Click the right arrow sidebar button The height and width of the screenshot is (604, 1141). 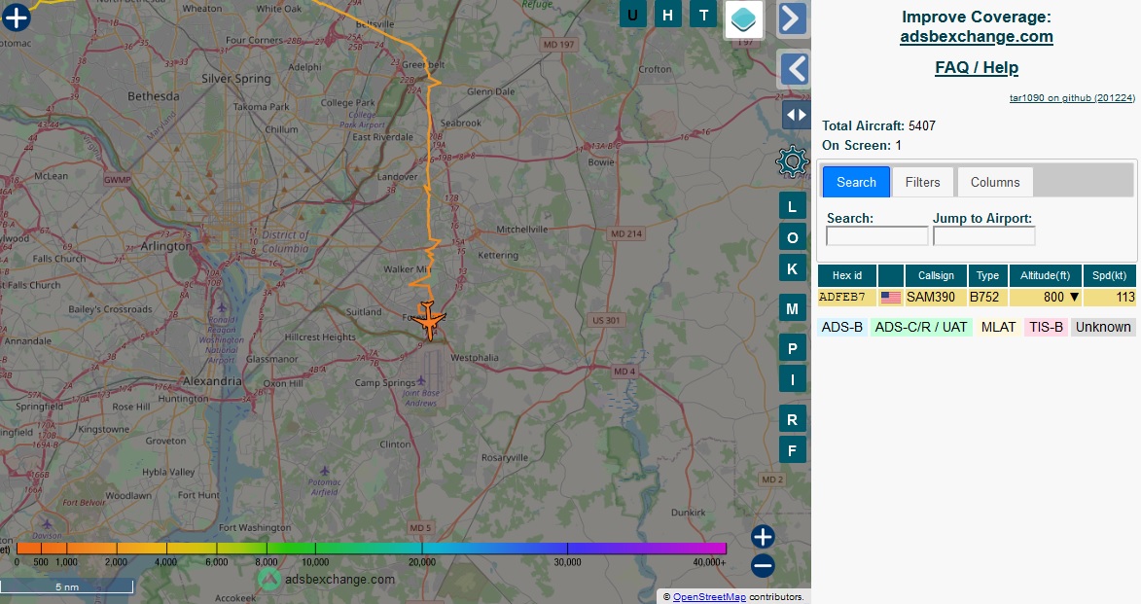click(793, 18)
